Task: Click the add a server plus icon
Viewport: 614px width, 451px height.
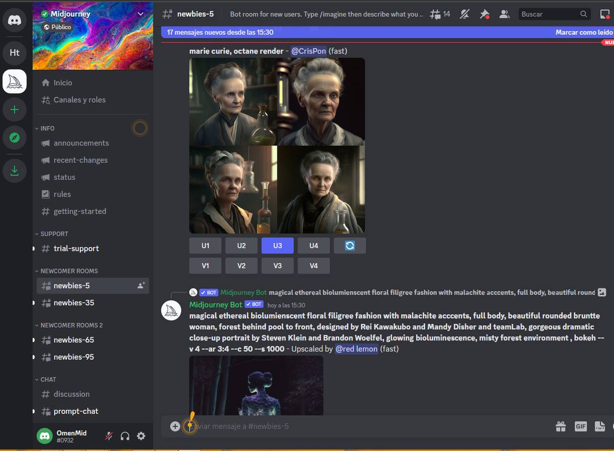Action: coord(15,109)
